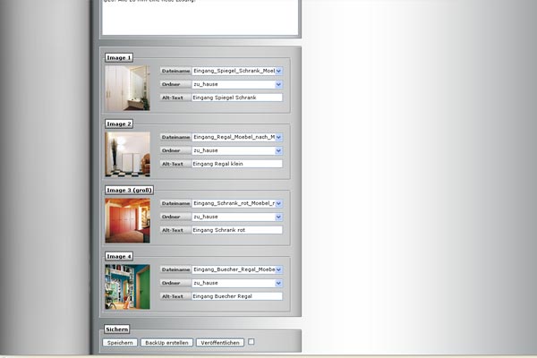
Task: Expand Ordner dropdown in Image 4
Action: [237, 283]
